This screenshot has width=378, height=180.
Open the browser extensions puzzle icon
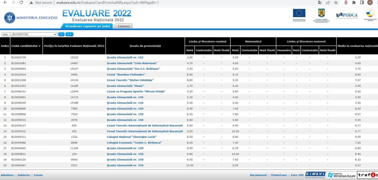[354, 3]
